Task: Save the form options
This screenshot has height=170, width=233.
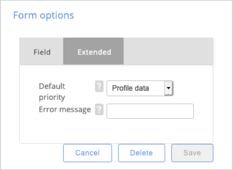Action: [192, 153]
